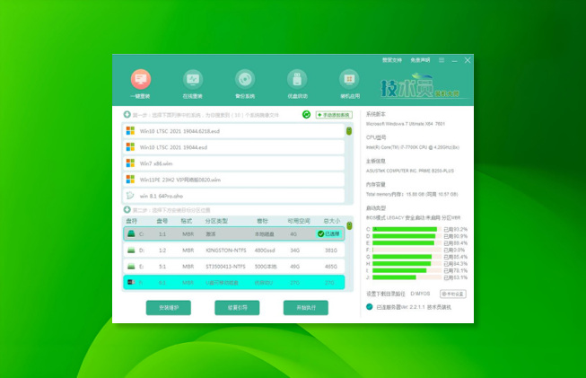
Task: Click the E: drive usage bar
Action: (x=407, y=243)
